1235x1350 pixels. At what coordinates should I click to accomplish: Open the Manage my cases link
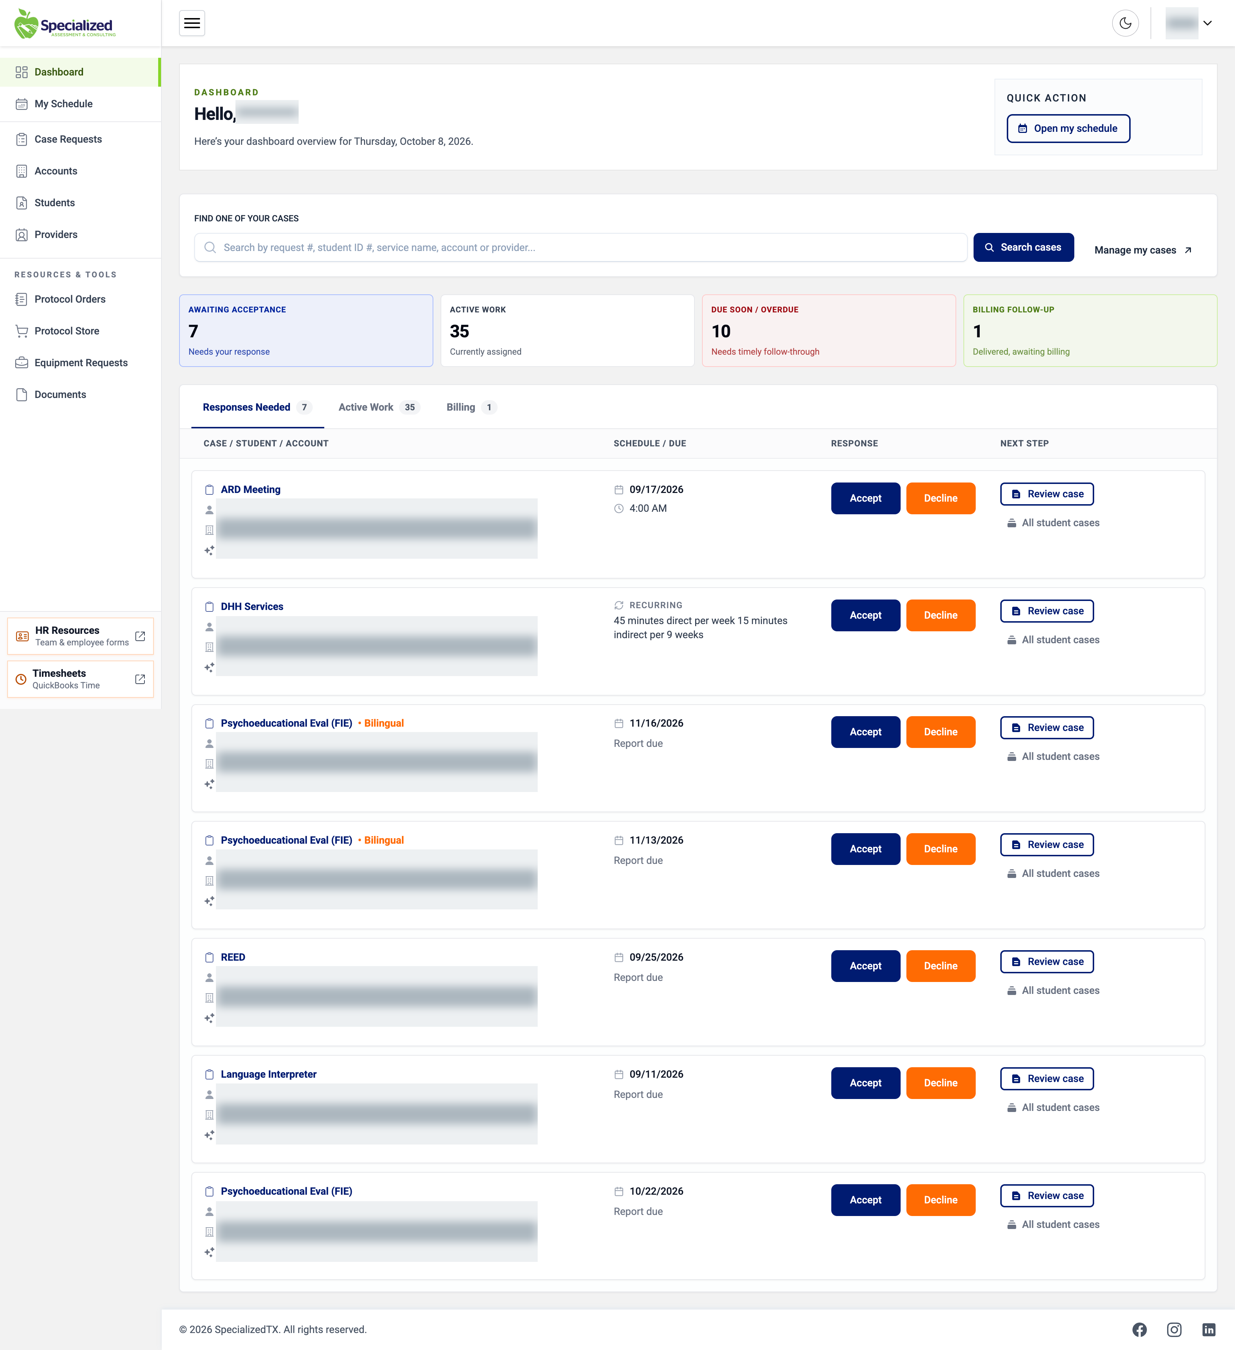1143,250
